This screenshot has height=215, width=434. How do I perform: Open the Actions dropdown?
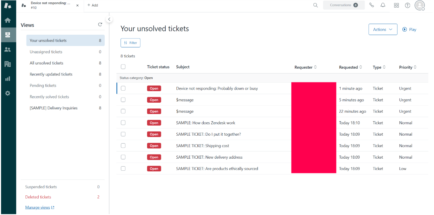383,29
